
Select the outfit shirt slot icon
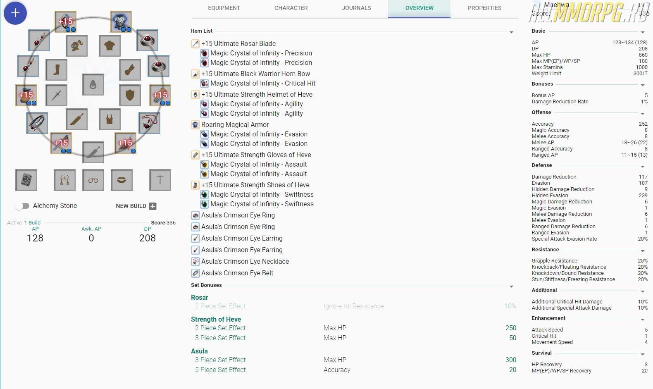pos(110,45)
